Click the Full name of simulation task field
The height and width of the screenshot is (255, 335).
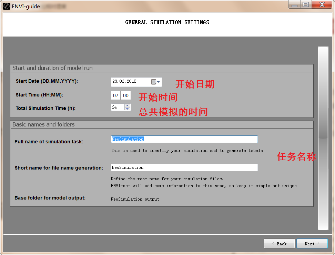pos(184,139)
